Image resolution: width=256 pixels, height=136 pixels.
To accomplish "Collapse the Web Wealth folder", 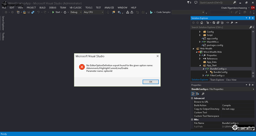I will (193, 49).
